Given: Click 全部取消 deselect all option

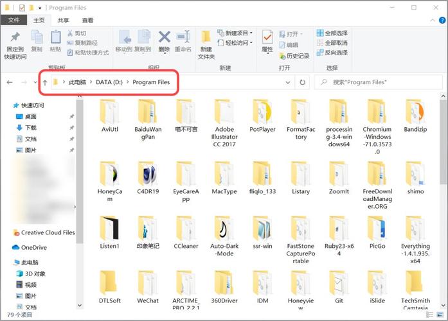Looking at the screenshot, I should 332,43.
